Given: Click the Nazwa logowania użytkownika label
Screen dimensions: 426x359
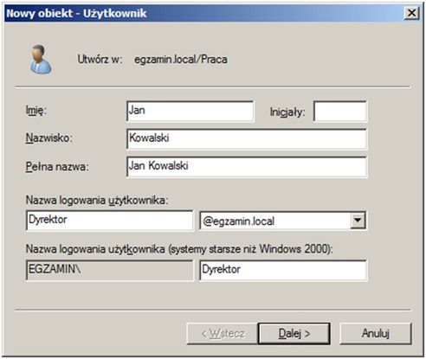Looking at the screenshot, I should point(97,200).
